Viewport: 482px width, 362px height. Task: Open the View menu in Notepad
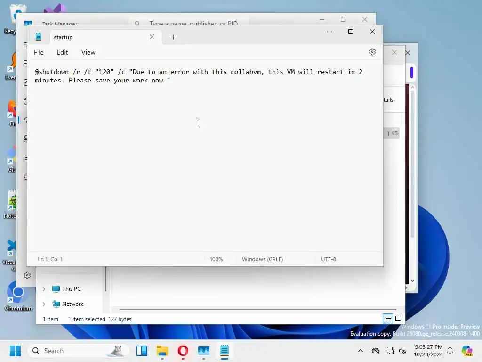click(88, 53)
